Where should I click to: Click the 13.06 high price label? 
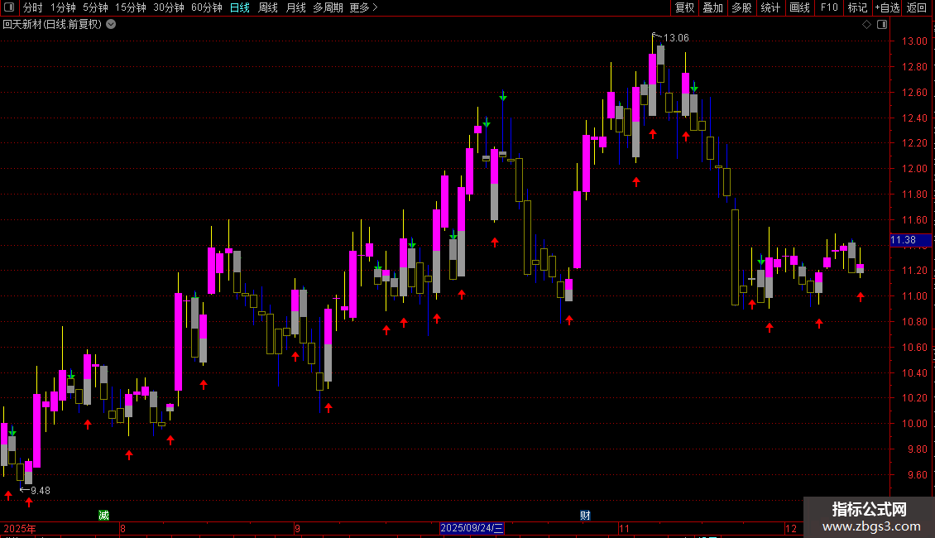676,38
